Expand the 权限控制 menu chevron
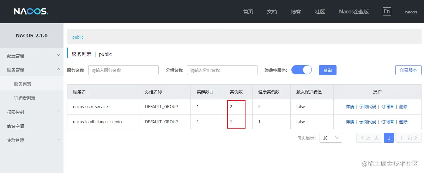This screenshot has height=173, width=424. coord(59,112)
